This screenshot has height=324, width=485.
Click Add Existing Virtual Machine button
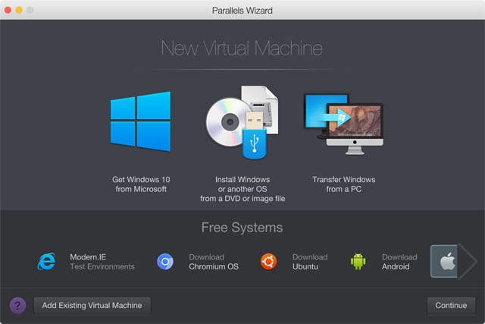point(92,305)
